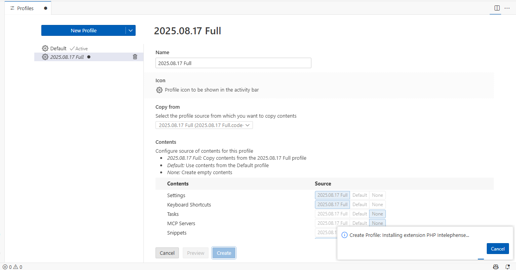Click the errors and warnings status indicator

pos(12,267)
